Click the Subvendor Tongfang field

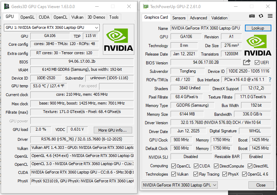click(187, 71)
